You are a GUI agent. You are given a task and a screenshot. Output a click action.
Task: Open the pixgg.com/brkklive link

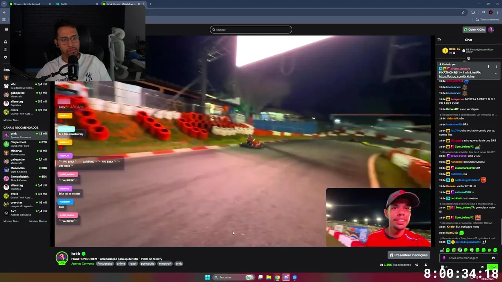pos(457,76)
